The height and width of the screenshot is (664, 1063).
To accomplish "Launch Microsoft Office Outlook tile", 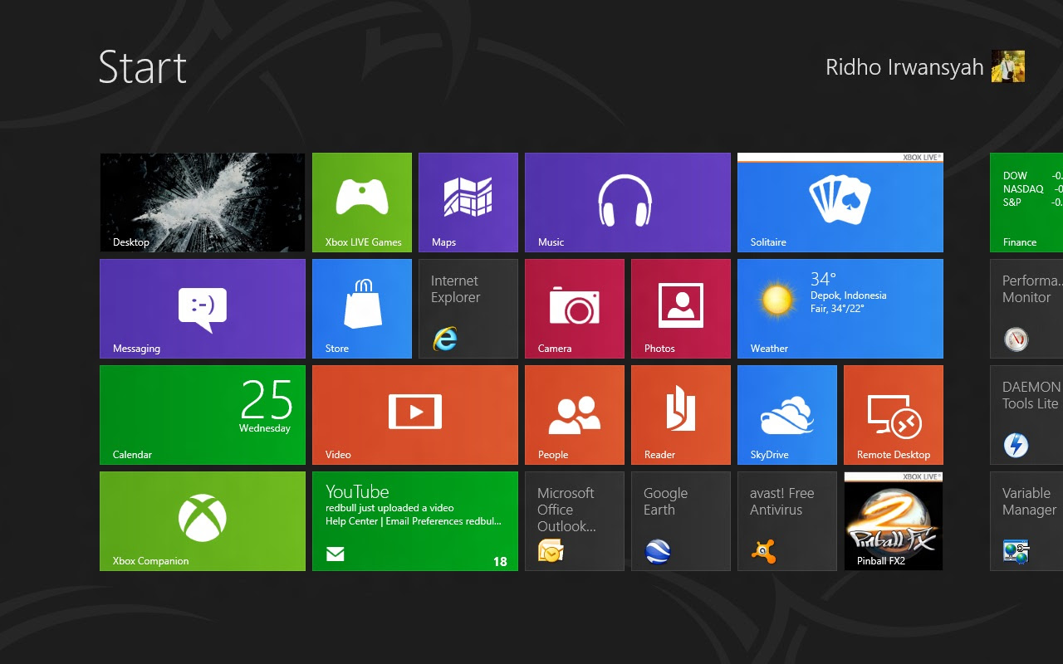I will [575, 521].
